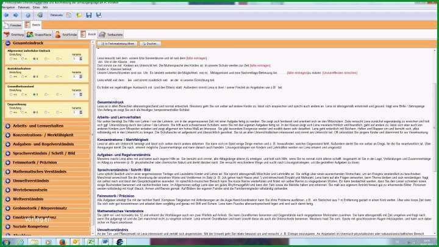439x247 pixels.
Task: Open the Extras menu
Action: click(37, 7)
